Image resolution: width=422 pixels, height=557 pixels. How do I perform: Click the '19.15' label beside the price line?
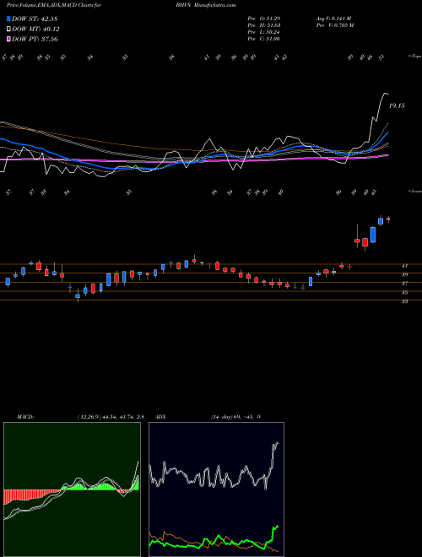click(x=397, y=105)
